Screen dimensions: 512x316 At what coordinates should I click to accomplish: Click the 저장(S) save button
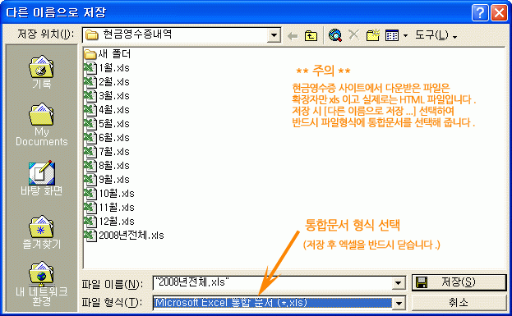point(459,282)
